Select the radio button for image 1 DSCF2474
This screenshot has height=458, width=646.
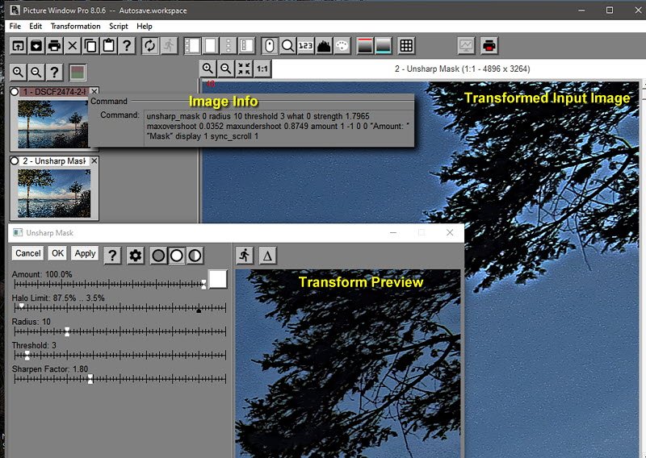pyautogui.click(x=15, y=93)
